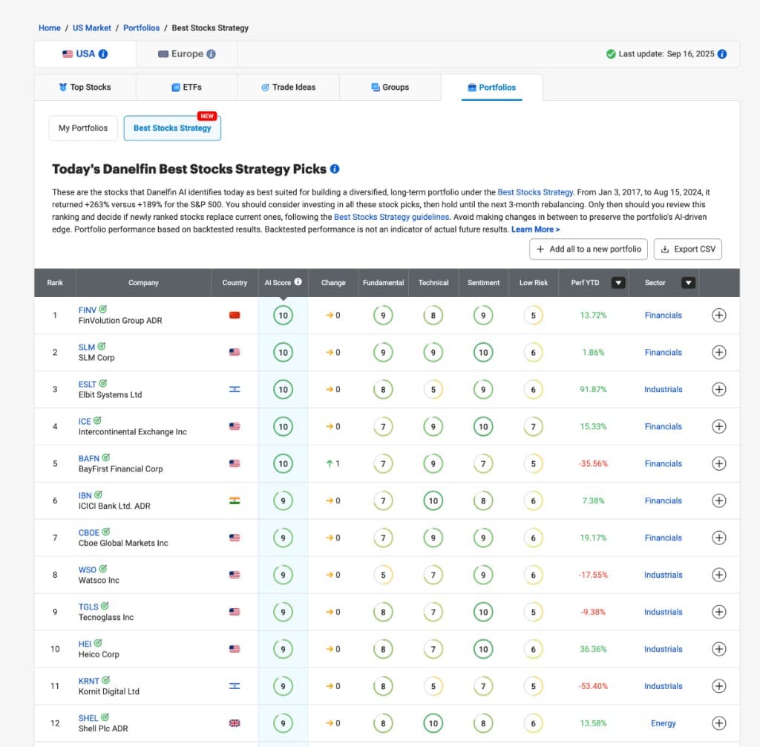Select the Portfolios tab
This screenshot has width=760, height=747.
[x=492, y=88]
